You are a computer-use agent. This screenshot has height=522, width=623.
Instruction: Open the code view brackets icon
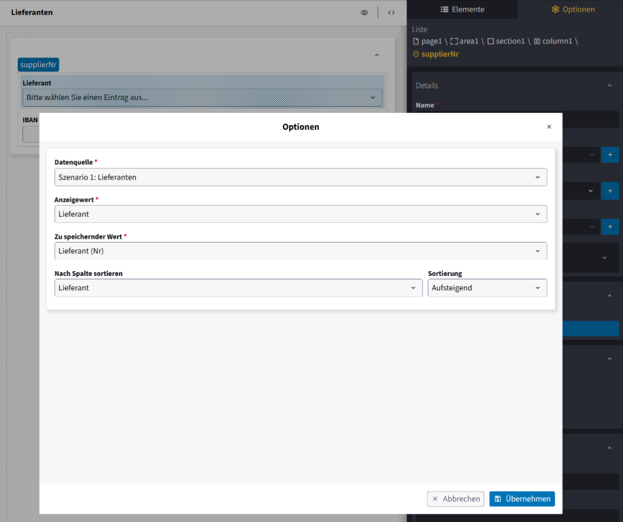(x=391, y=13)
